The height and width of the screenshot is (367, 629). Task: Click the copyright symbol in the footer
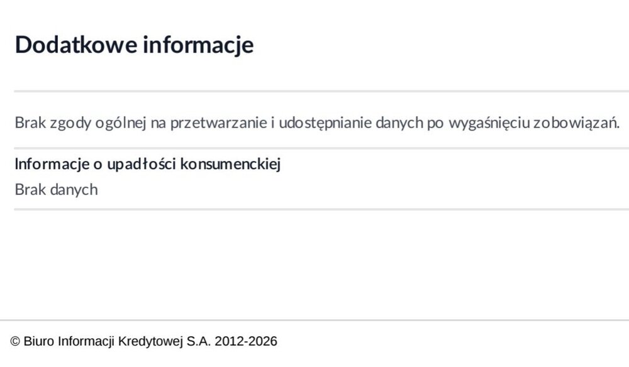click(15, 341)
